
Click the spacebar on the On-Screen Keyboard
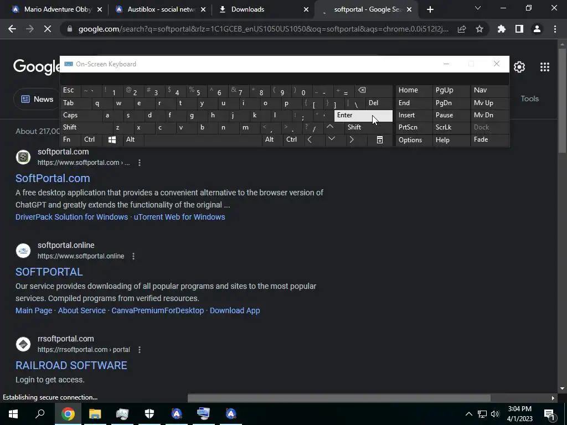click(x=203, y=140)
